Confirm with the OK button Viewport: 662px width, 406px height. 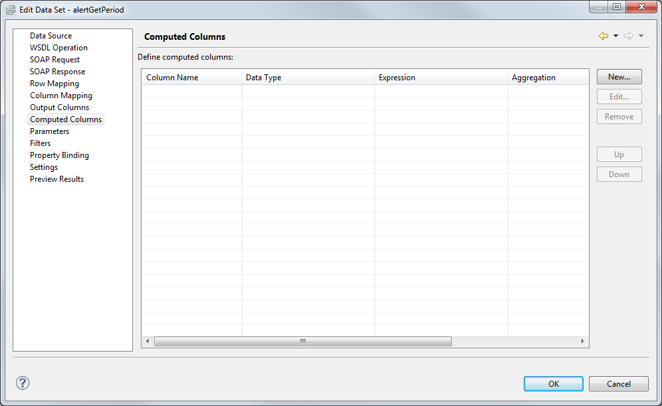[x=554, y=383]
